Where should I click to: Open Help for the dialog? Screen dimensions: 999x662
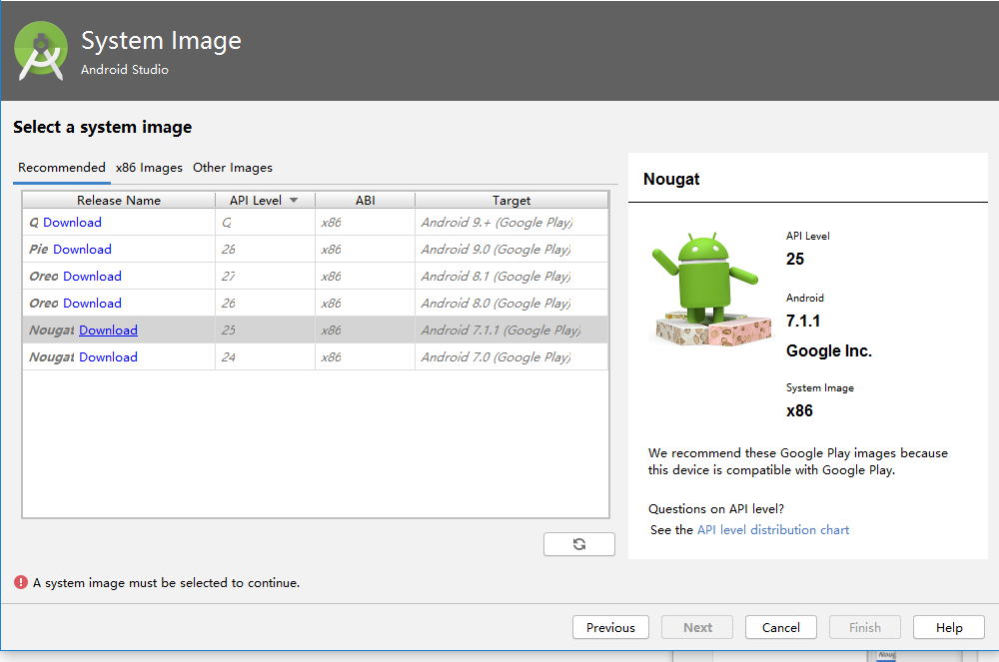[949, 628]
